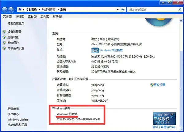Click the shield icon beside 系统保护
Image resolution: width=184 pixels, height=132 pixels.
pos(4,43)
